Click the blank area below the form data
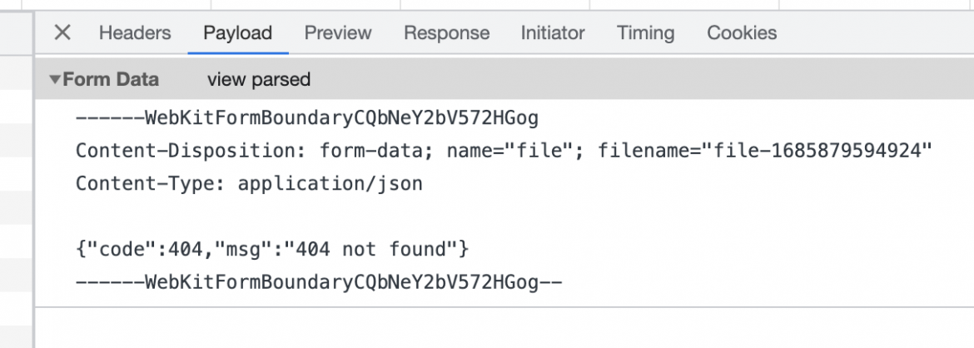Screen dimensions: 974x348 pos(503,327)
